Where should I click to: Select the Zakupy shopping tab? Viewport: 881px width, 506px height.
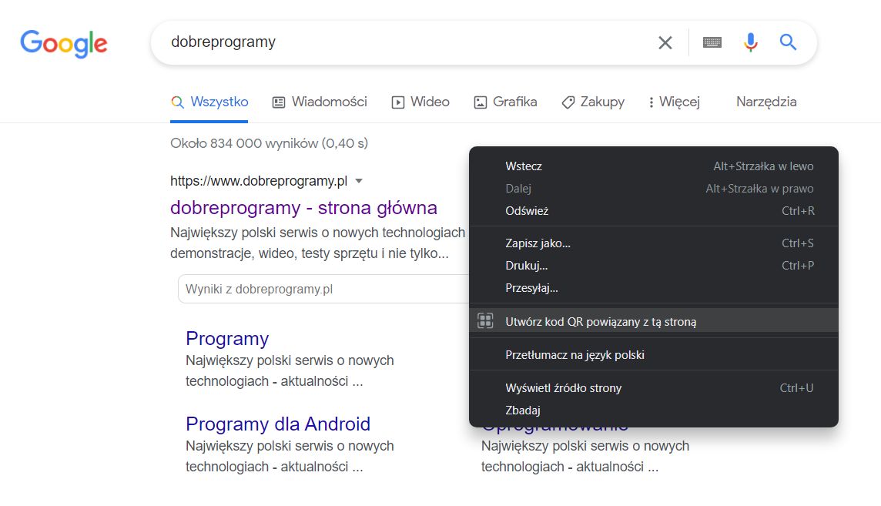click(593, 102)
